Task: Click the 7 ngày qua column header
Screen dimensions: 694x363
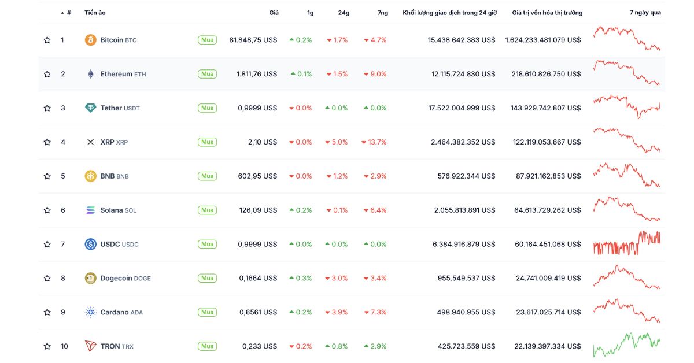Action: 645,13
